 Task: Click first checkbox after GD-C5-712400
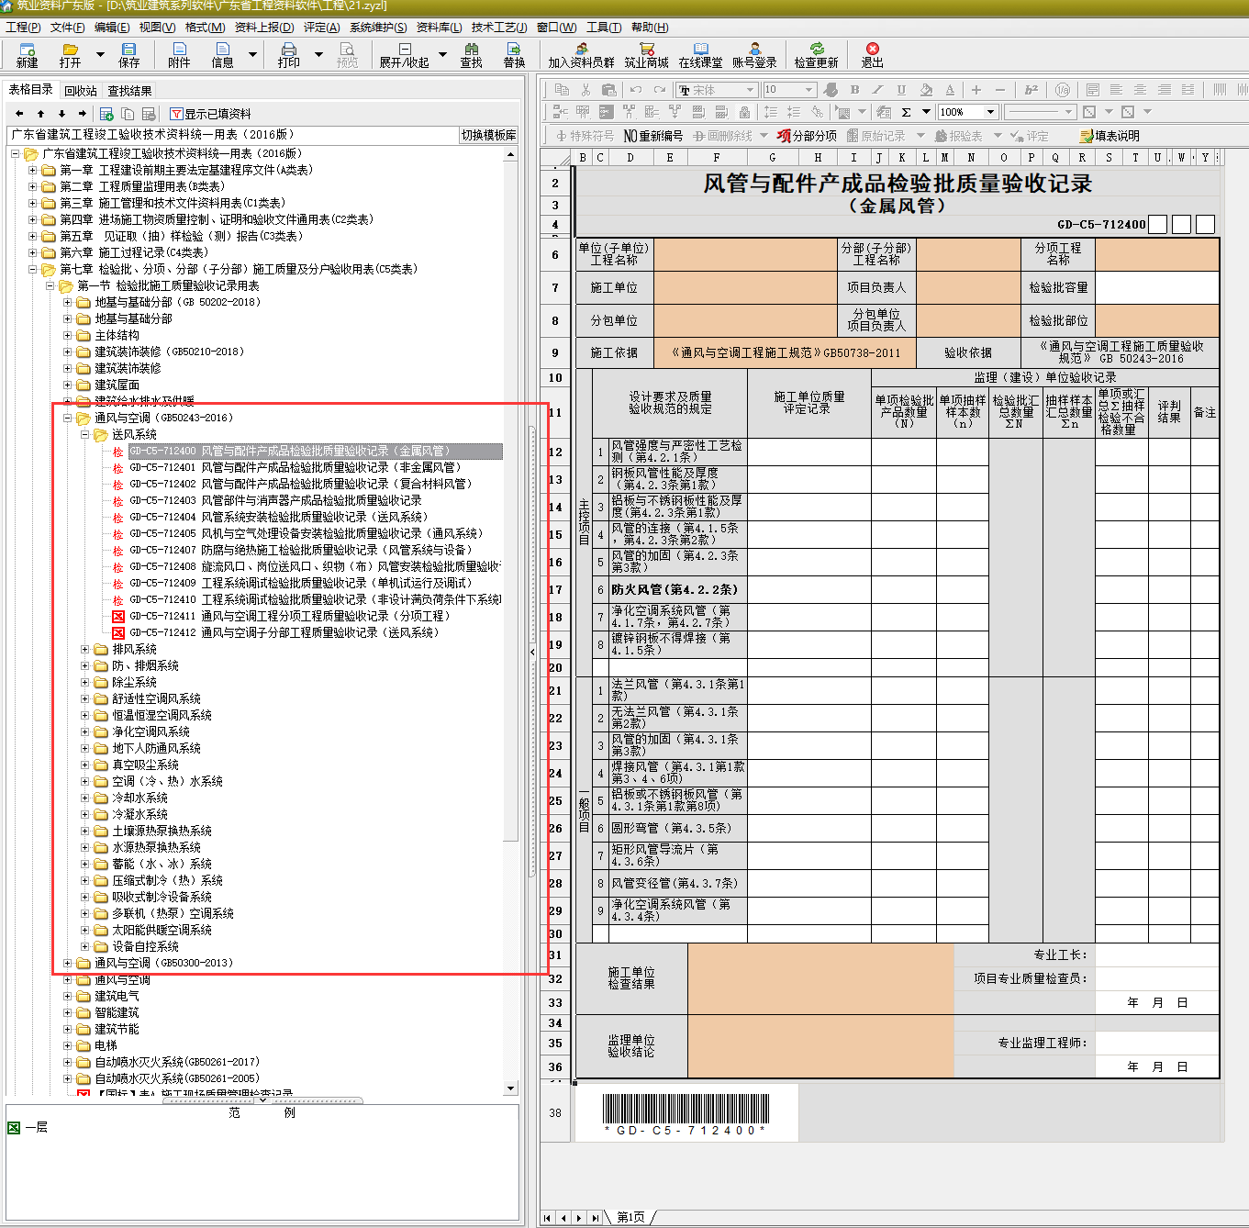click(1157, 224)
